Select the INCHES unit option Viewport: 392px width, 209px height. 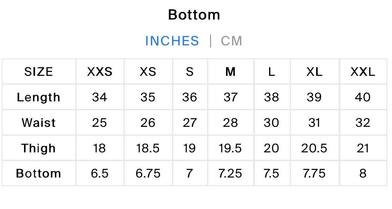pyautogui.click(x=172, y=41)
